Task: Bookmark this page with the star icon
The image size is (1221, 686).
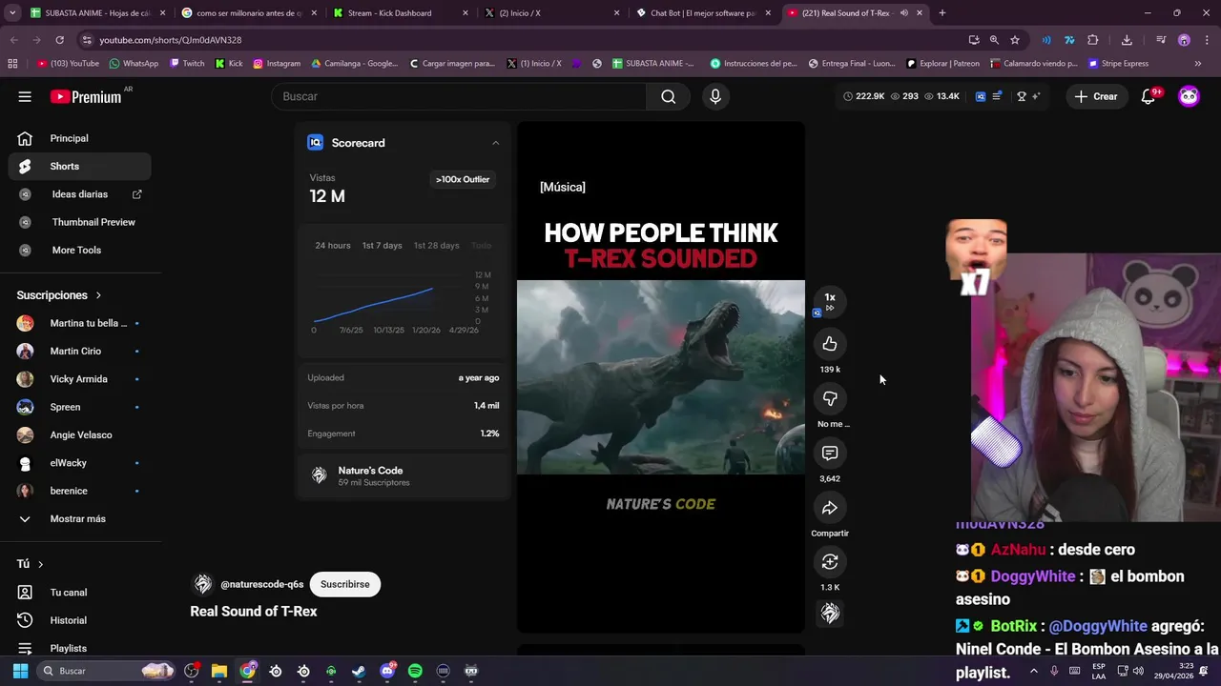Action: coord(1015,40)
